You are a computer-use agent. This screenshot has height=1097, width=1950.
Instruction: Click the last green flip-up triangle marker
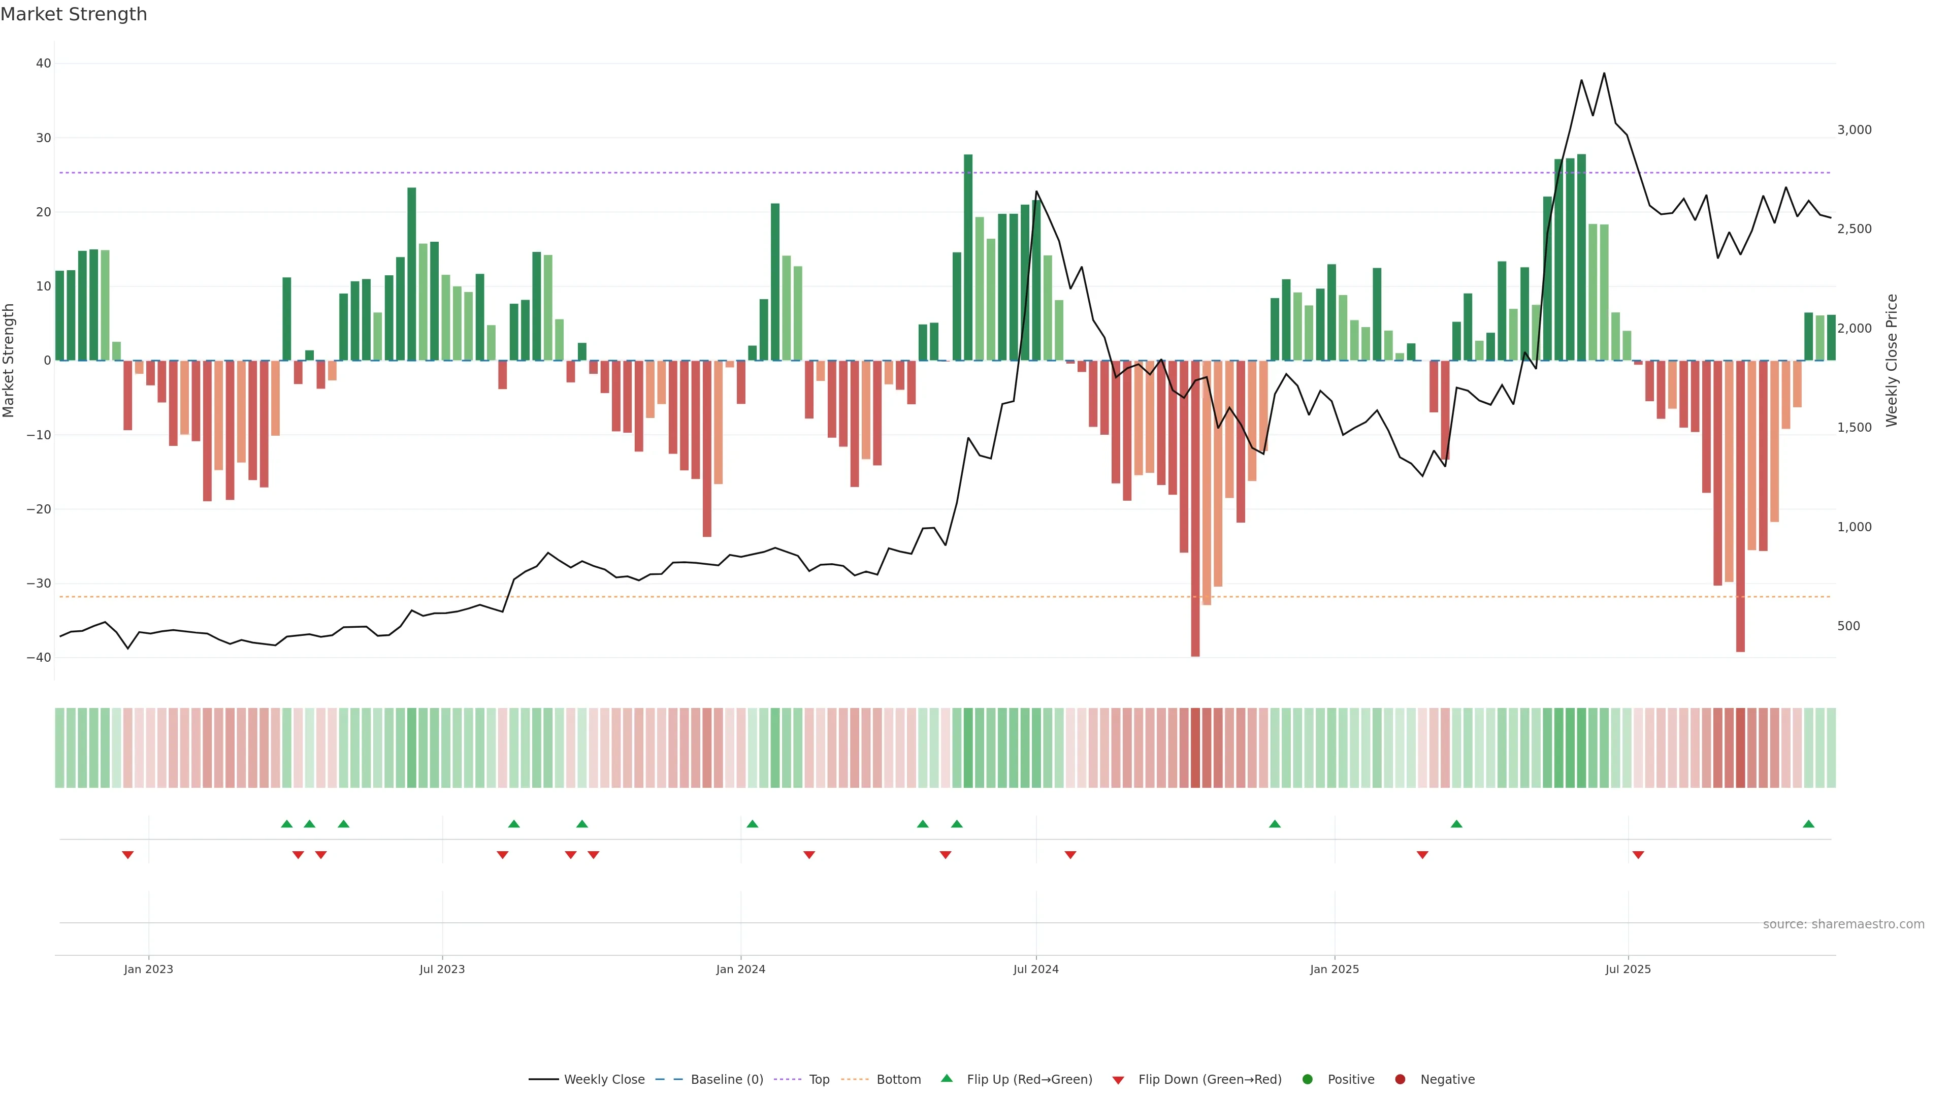click(x=1808, y=824)
